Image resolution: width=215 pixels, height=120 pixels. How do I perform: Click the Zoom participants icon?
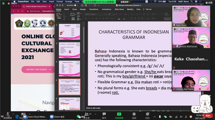(87, 114)
